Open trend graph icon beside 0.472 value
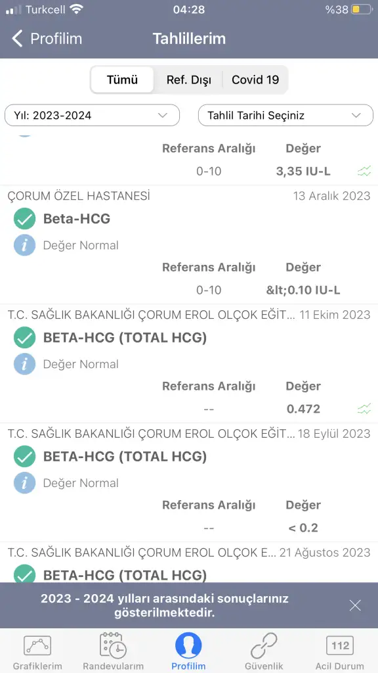The image size is (378, 673). click(364, 409)
